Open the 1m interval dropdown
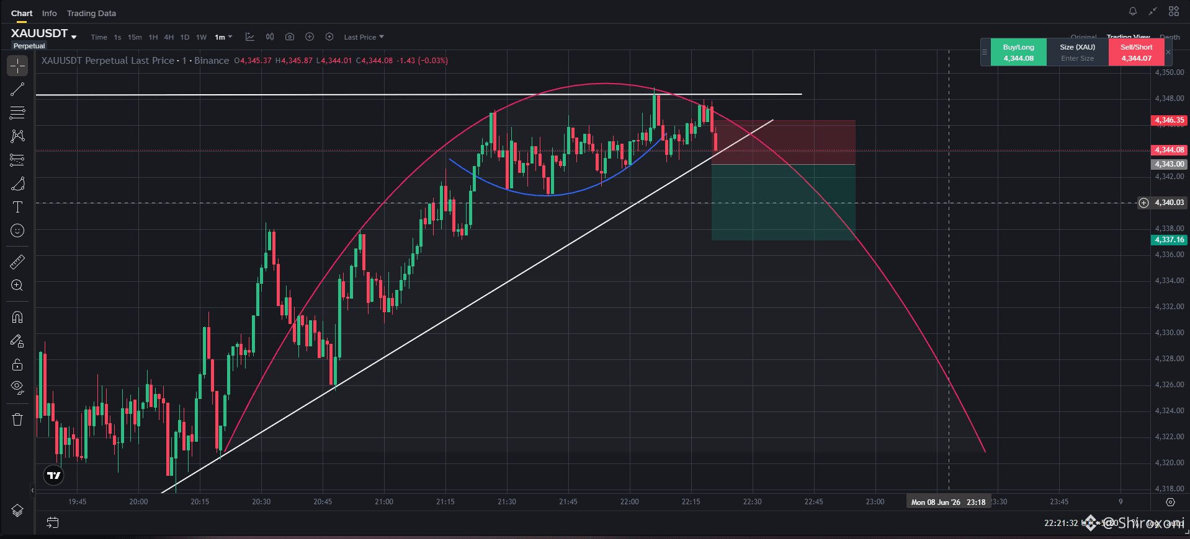 click(x=223, y=37)
